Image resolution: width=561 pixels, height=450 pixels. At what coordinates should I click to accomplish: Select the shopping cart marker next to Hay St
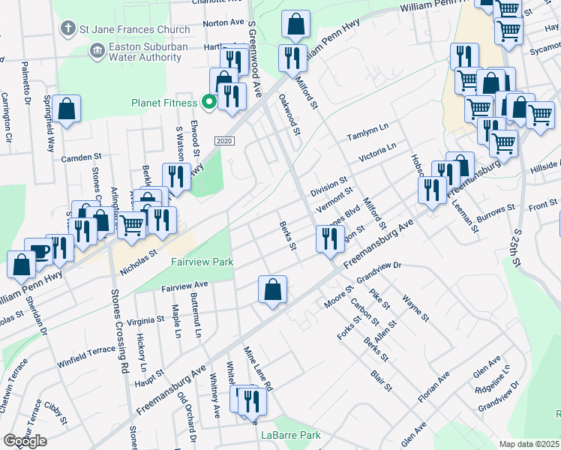pyautogui.click(x=508, y=34)
